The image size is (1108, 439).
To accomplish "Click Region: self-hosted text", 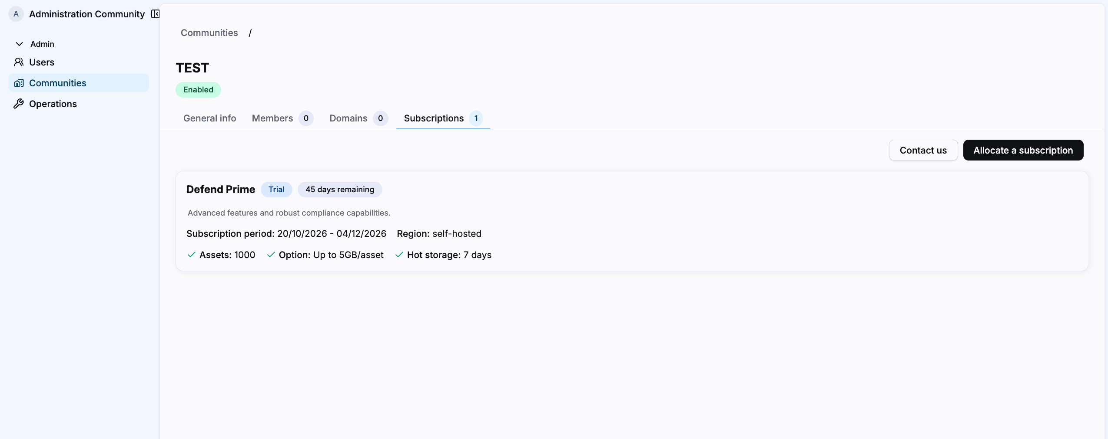I will 439,234.
